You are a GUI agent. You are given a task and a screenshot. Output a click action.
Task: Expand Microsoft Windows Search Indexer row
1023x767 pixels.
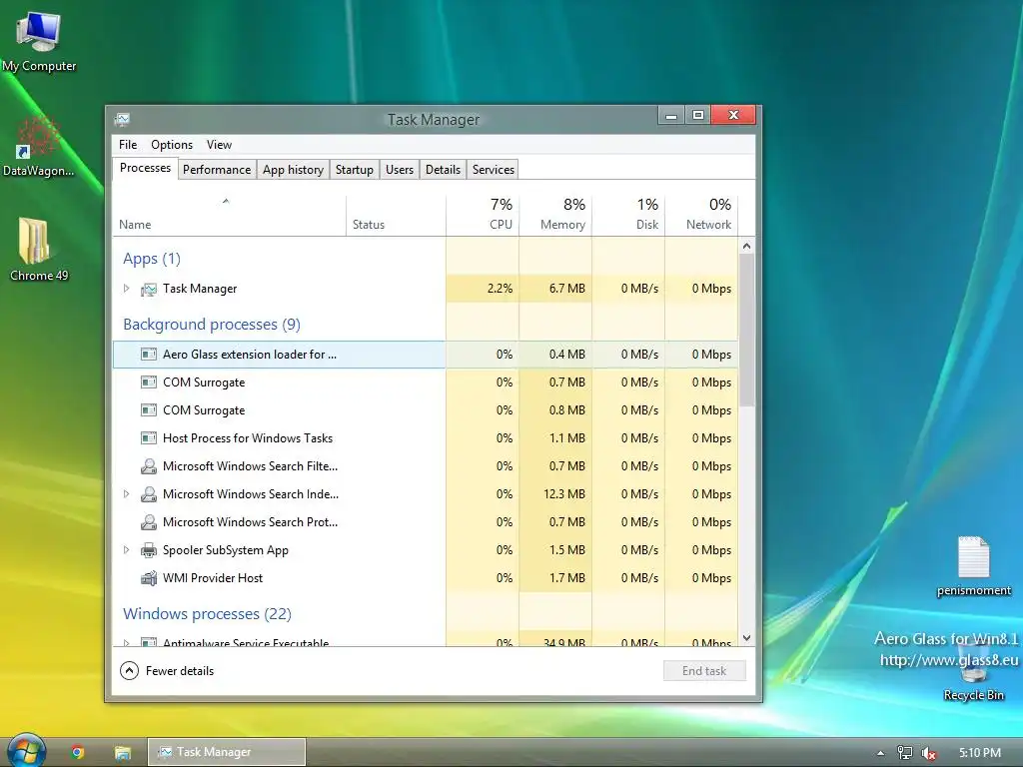click(x=127, y=493)
